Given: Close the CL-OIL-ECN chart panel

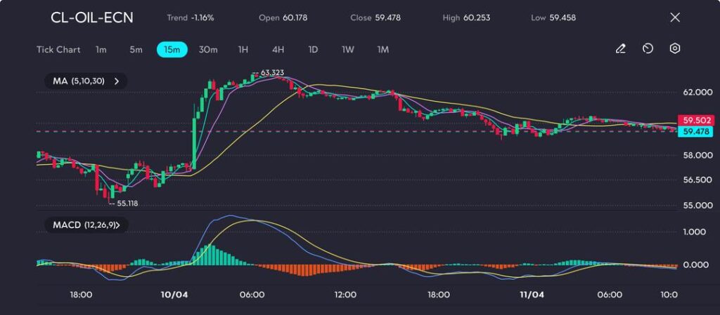Looking at the screenshot, I should point(675,18).
